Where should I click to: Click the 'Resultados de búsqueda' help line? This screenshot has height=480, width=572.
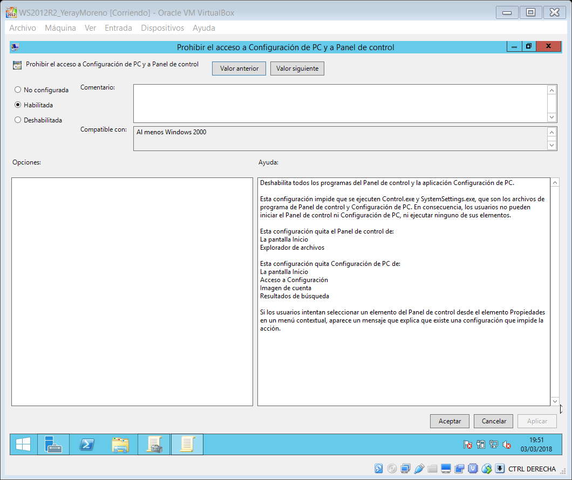click(295, 296)
